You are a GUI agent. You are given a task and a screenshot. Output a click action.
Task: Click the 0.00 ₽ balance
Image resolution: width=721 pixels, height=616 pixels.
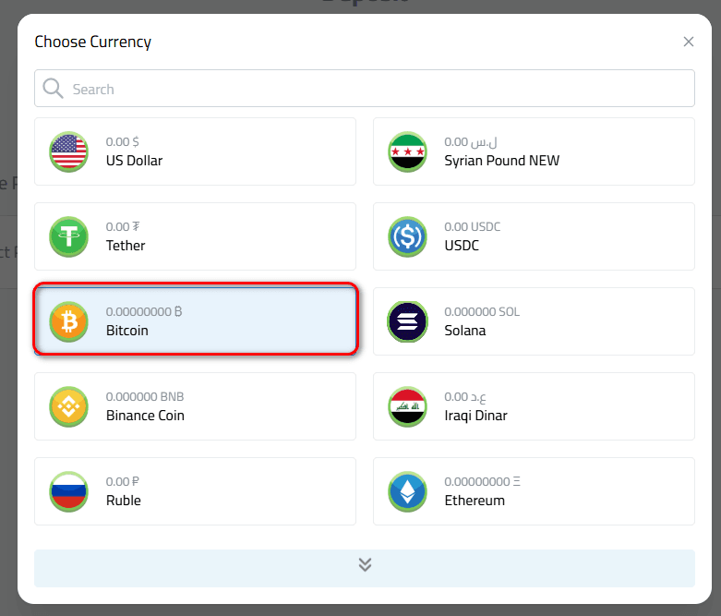point(122,482)
